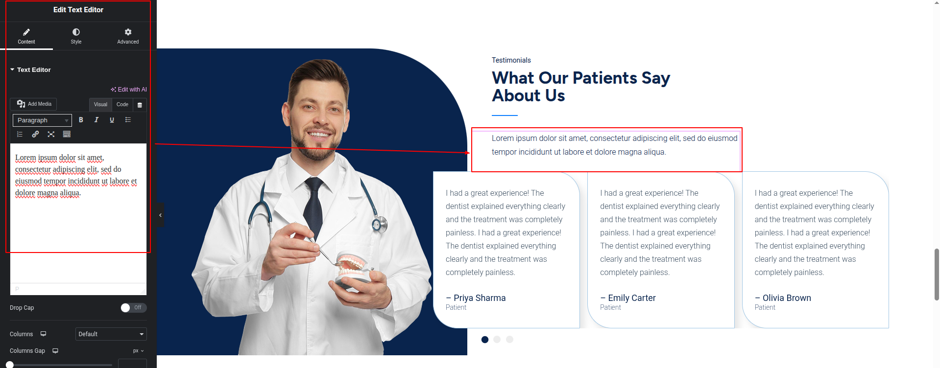Screen dimensions: 940x368
Task: Insert or edit link icon
Action: click(x=35, y=134)
